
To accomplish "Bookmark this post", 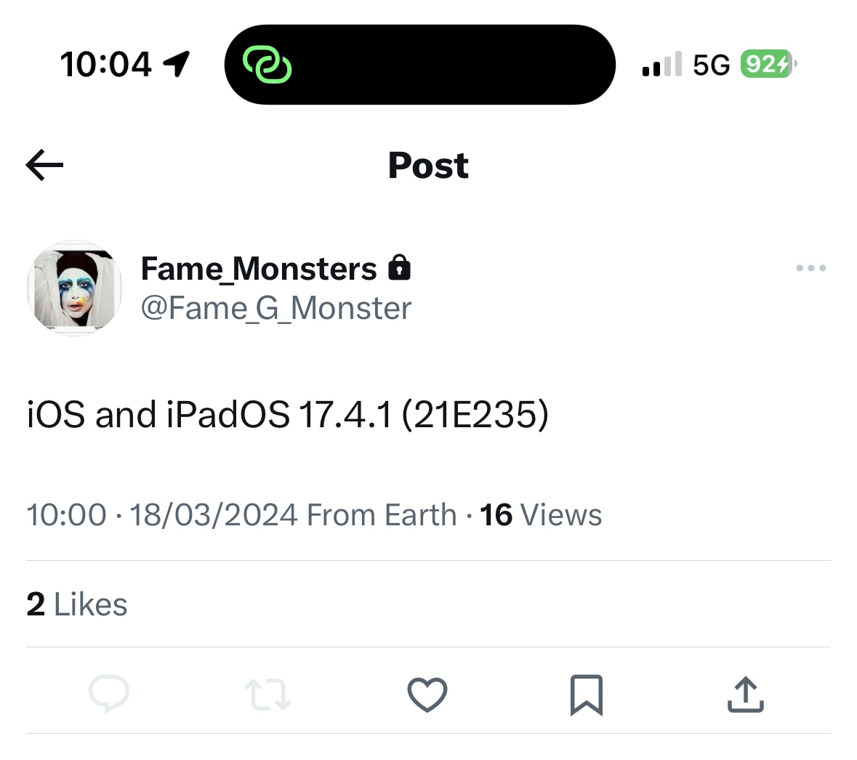I will coord(586,695).
